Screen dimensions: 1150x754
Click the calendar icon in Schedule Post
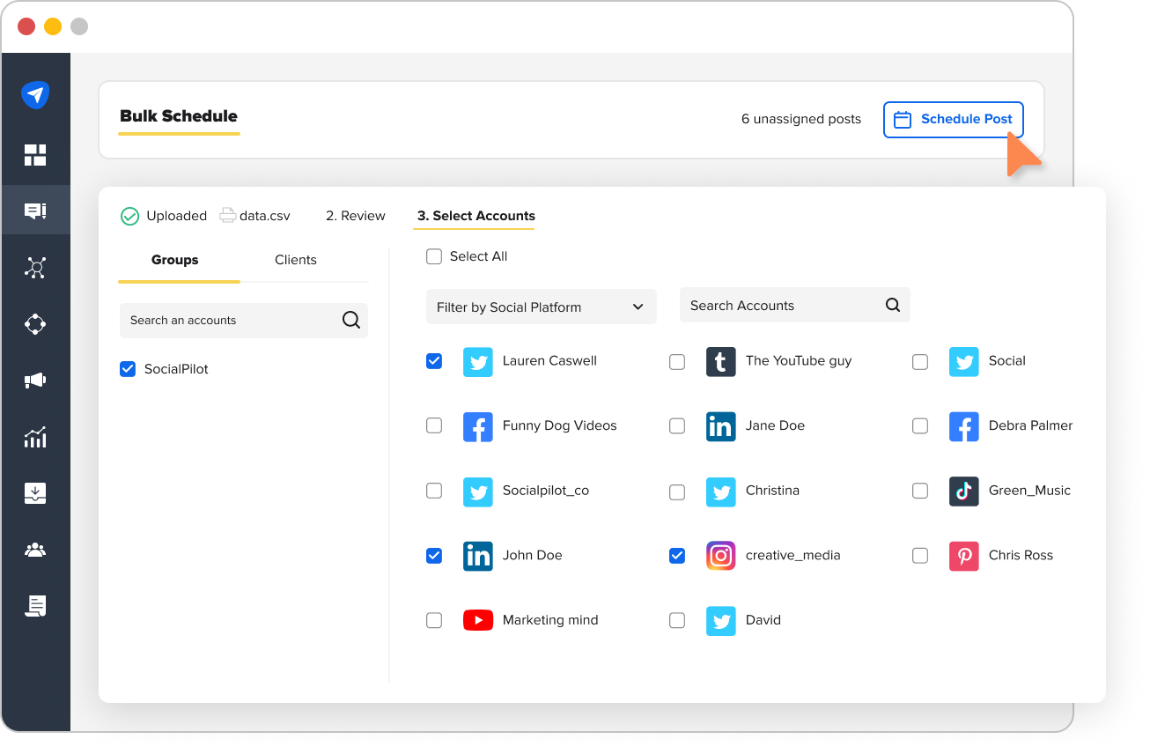pos(903,120)
